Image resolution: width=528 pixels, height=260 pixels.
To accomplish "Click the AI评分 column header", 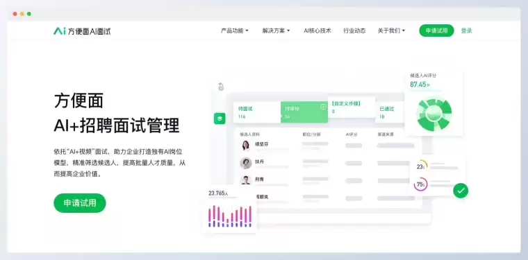I will [x=352, y=135].
